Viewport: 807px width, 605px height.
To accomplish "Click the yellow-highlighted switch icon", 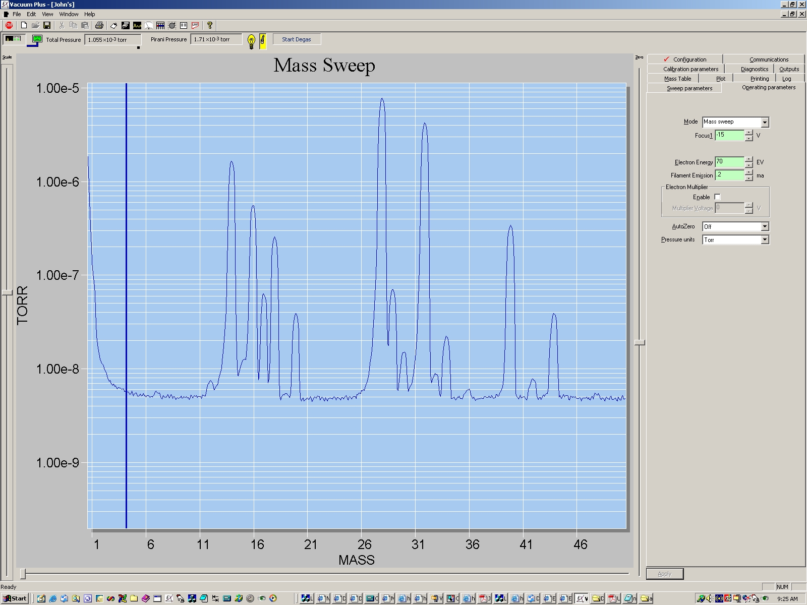I will pos(263,41).
